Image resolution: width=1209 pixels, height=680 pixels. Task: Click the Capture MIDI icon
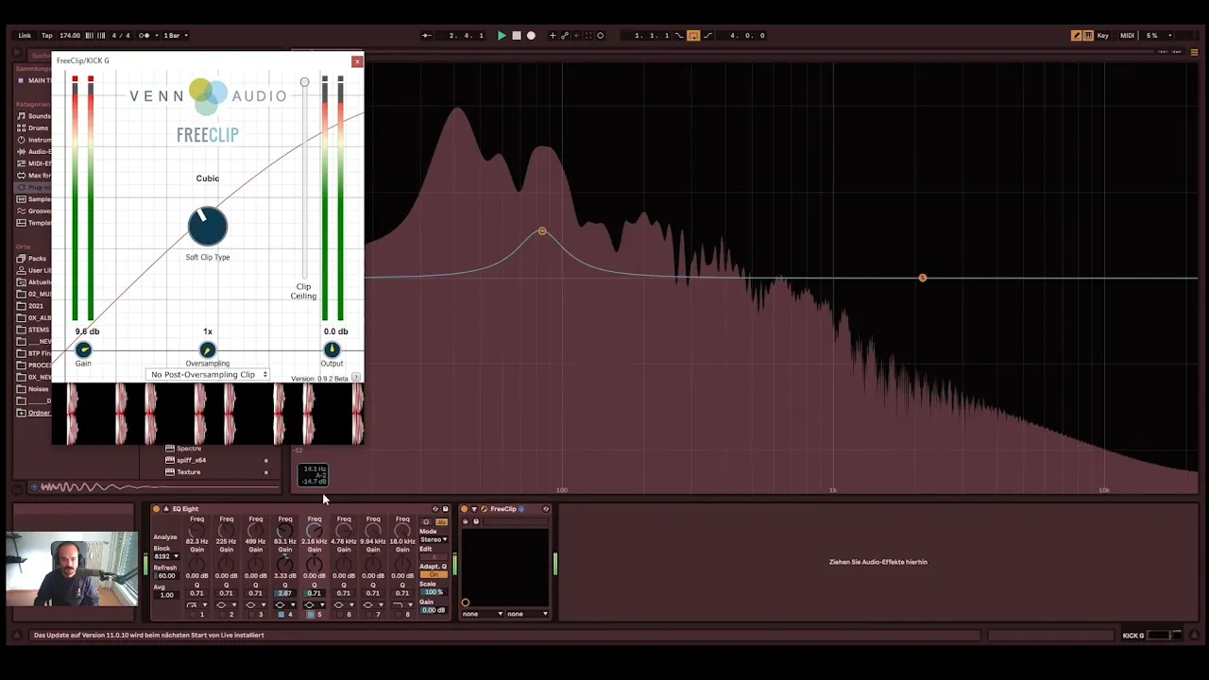point(588,36)
